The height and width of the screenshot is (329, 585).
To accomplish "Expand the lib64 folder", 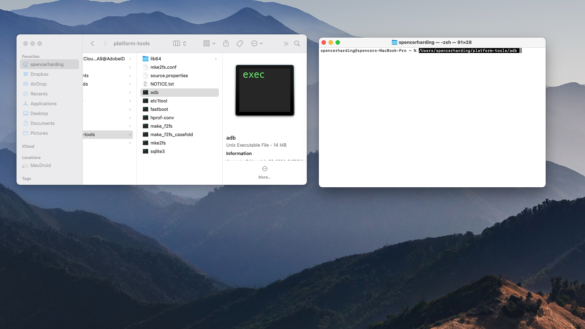I will pyautogui.click(x=156, y=59).
